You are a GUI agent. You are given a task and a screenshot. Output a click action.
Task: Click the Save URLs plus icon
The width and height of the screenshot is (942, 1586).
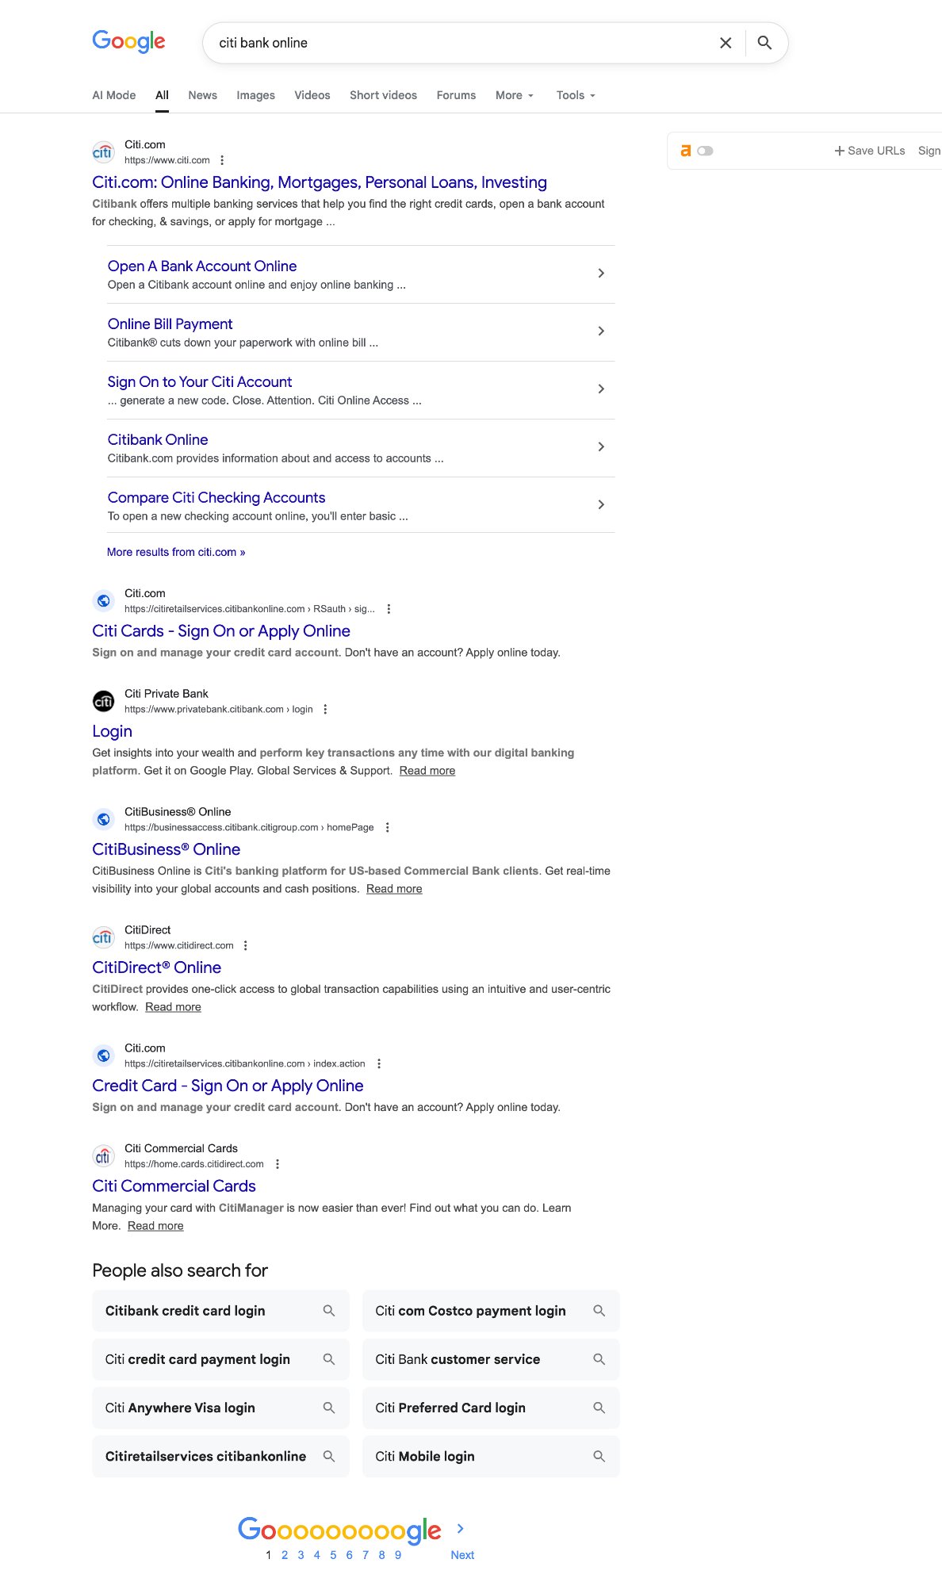pyautogui.click(x=839, y=151)
